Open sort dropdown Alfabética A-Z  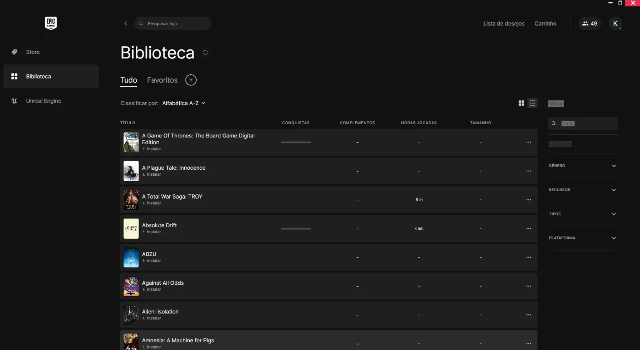coord(184,103)
